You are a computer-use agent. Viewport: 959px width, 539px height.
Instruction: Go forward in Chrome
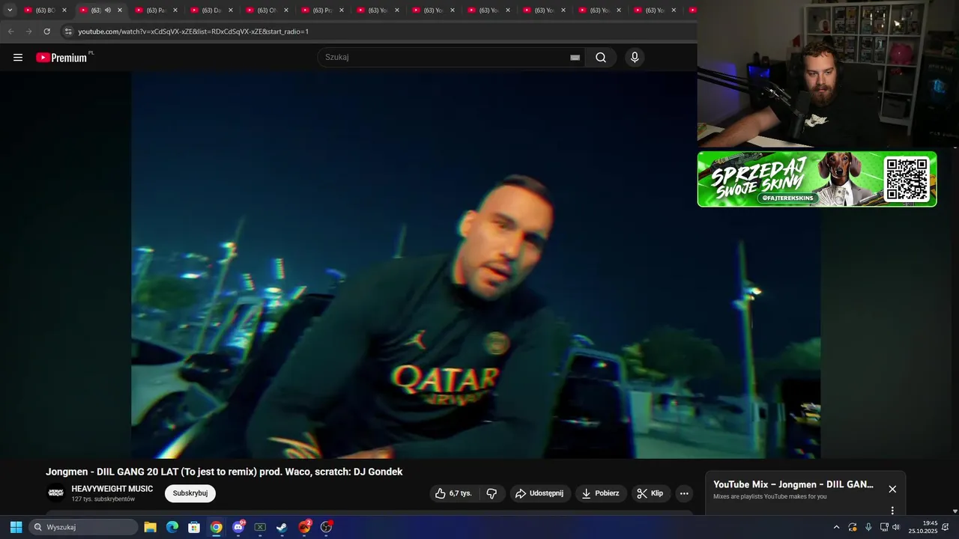click(28, 31)
